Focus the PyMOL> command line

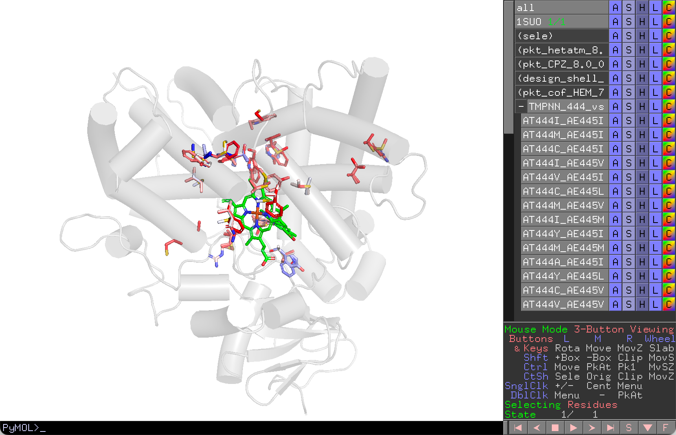[252, 428]
